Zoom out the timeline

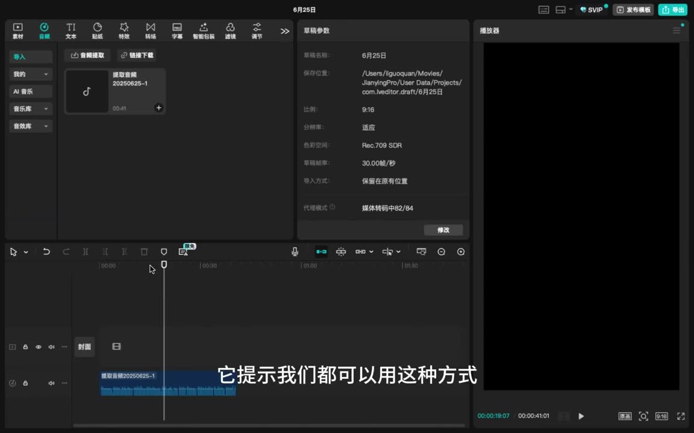(x=441, y=251)
